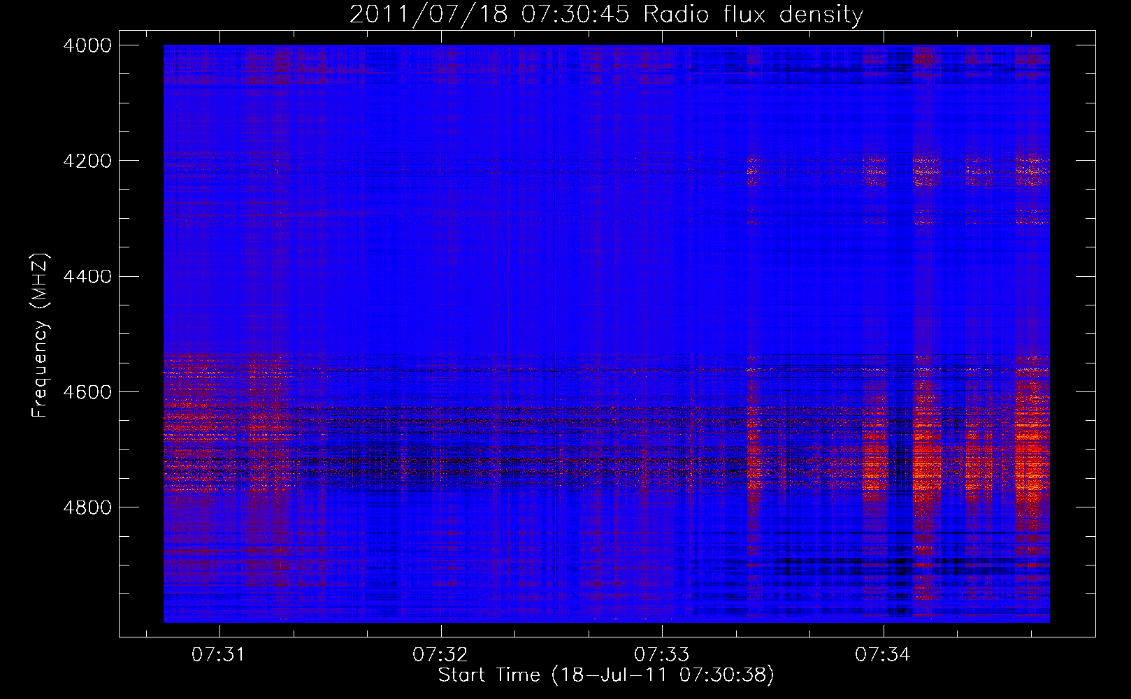Click the 07:32 time tick label

click(440, 655)
